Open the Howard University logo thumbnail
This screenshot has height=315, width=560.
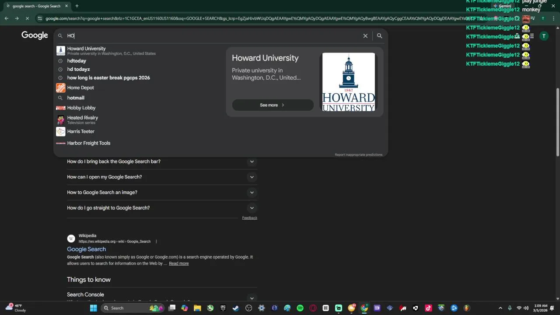click(348, 82)
